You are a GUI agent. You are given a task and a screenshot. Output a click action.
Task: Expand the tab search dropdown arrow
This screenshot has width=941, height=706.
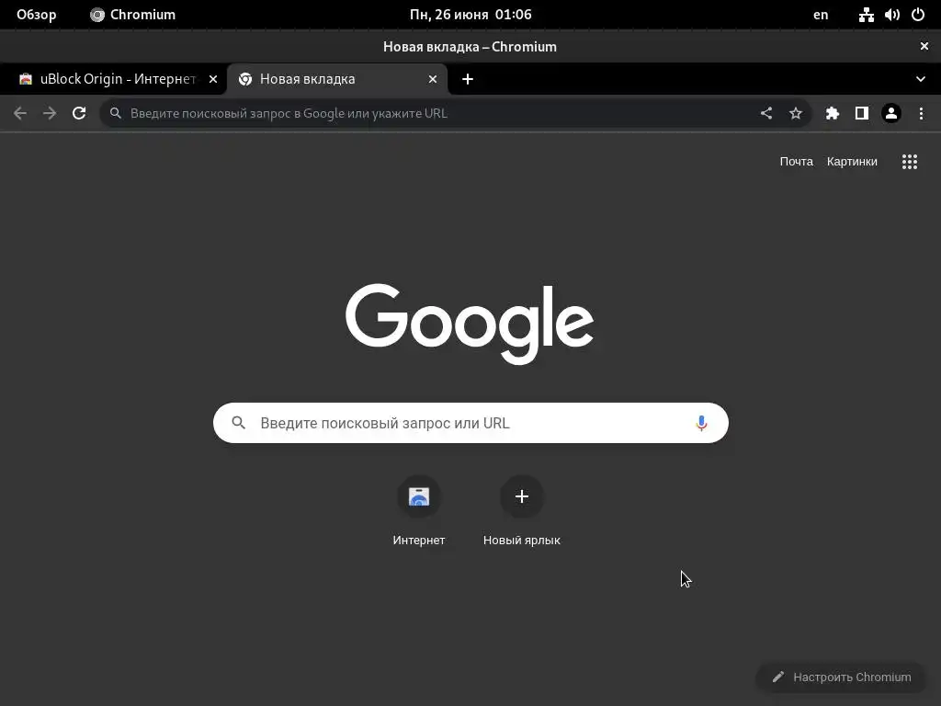click(921, 79)
